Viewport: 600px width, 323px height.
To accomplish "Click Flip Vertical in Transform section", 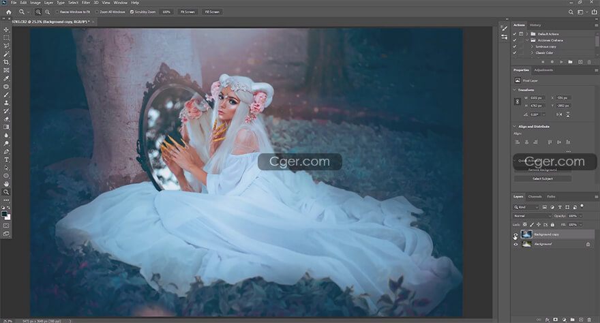I will coord(568,114).
